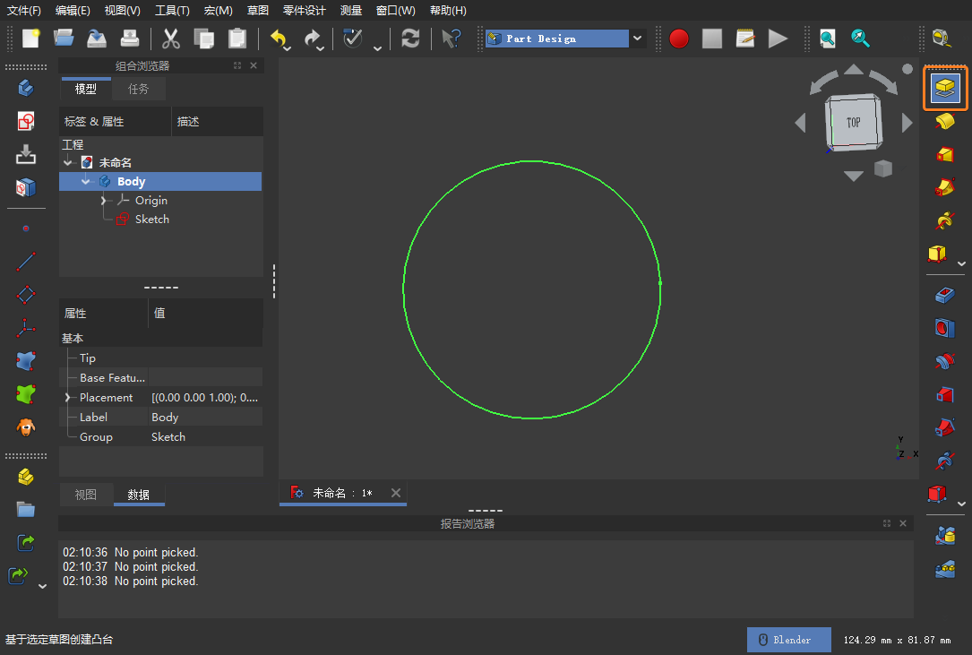Start macro recording with red button

[678, 39]
